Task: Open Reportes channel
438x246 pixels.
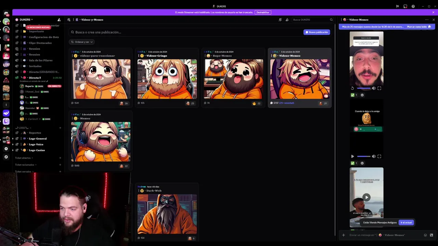Action: (38, 133)
